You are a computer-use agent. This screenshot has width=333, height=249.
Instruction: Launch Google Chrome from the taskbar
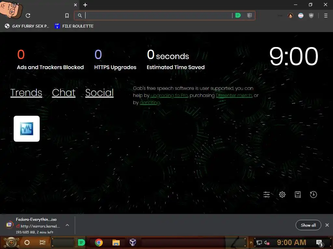point(99,243)
